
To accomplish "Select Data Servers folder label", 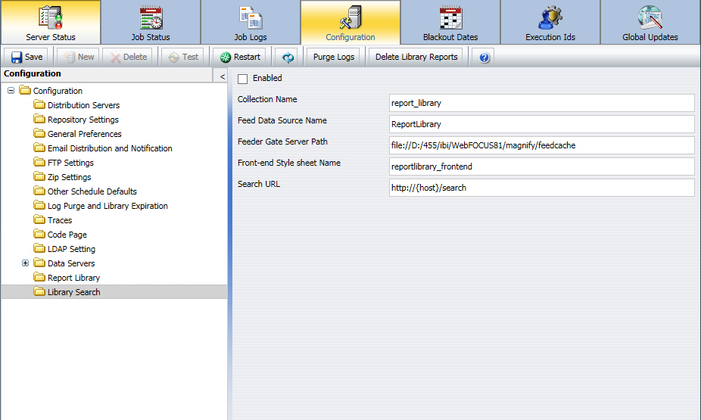I will 71,263.
